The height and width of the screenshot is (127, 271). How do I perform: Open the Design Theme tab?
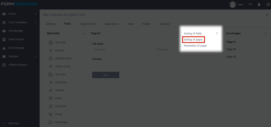tap(88, 24)
